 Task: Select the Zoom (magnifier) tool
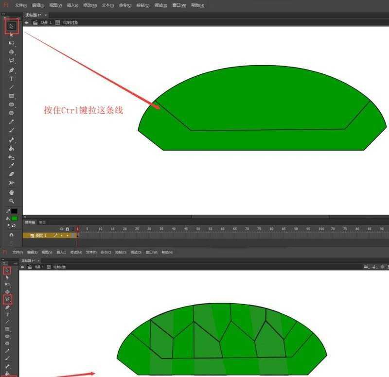(11, 201)
